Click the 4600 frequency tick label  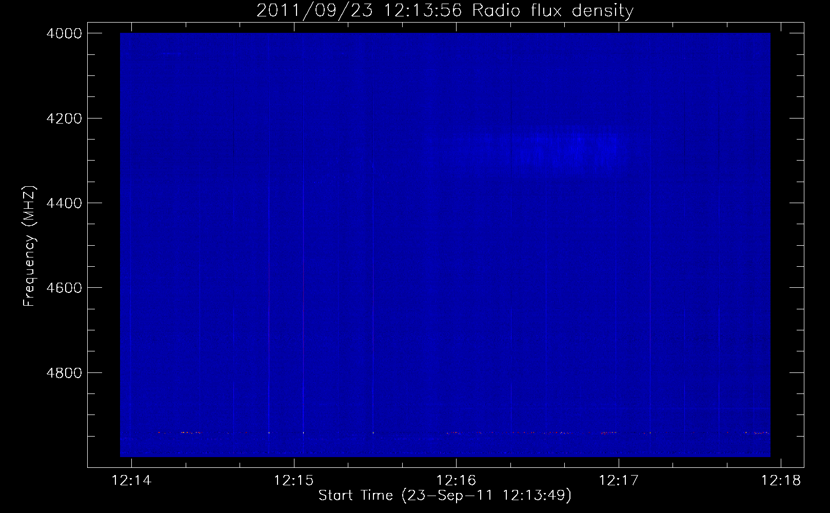click(64, 288)
